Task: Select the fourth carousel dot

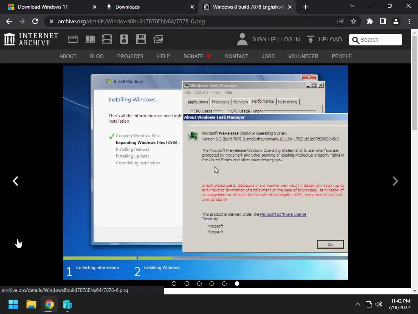Action: point(212,284)
